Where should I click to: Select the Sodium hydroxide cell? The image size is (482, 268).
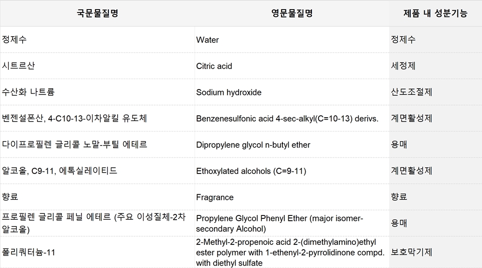click(x=292, y=92)
